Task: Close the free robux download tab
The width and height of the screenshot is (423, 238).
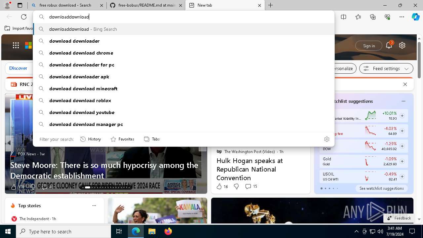Action: point(101,5)
